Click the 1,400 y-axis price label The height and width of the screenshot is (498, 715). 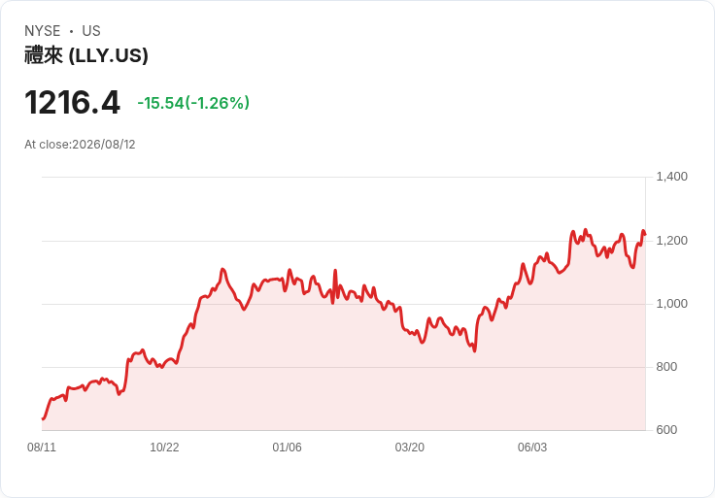tap(671, 177)
